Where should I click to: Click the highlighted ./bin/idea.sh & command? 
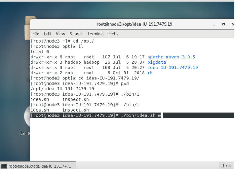point(141,115)
